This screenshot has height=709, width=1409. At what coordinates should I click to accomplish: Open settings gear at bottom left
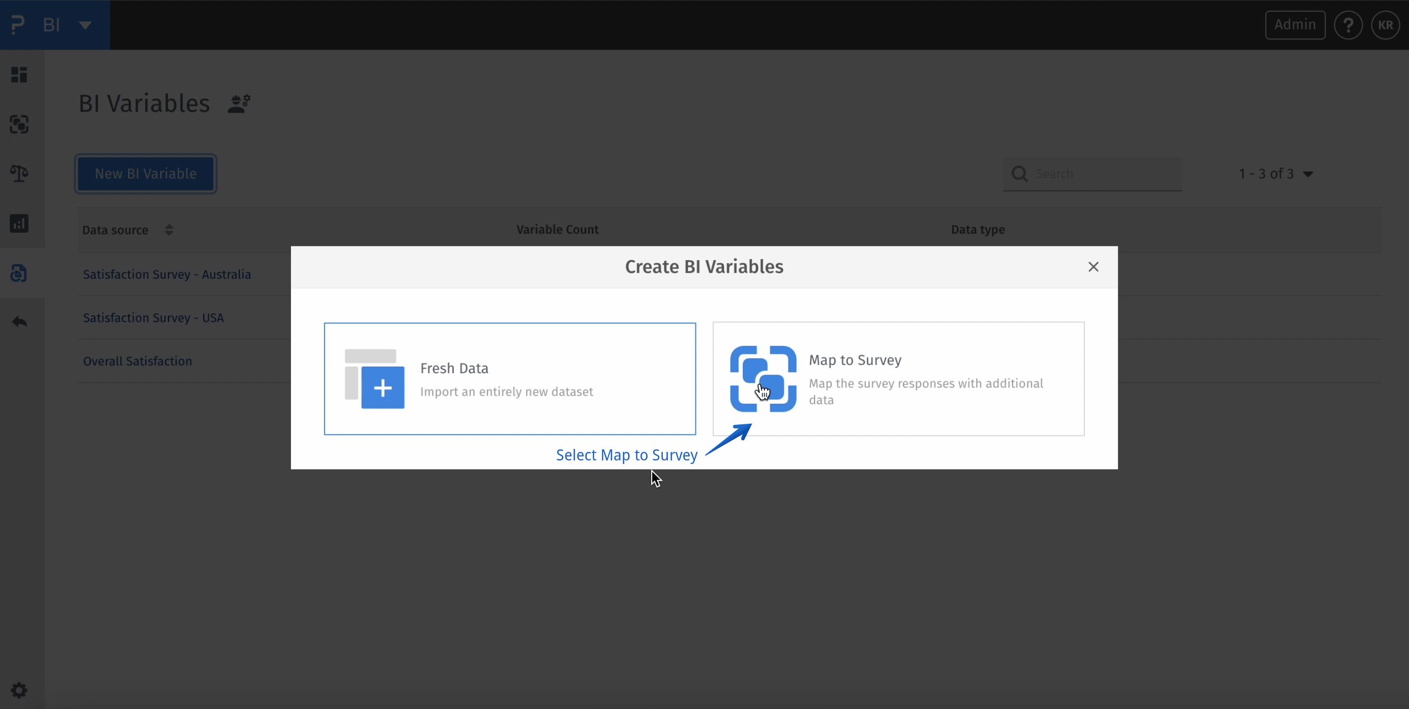19,690
